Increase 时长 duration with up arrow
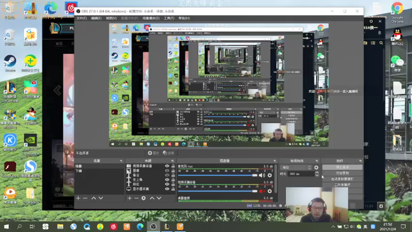This screenshot has width=412, height=232. tap(317, 173)
